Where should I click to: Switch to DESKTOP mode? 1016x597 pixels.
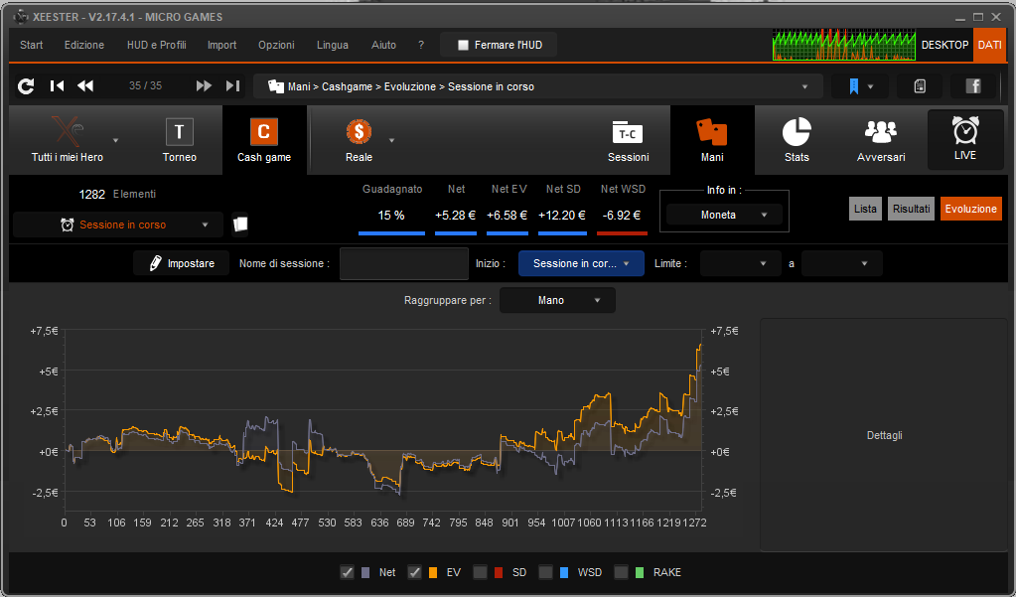(944, 45)
